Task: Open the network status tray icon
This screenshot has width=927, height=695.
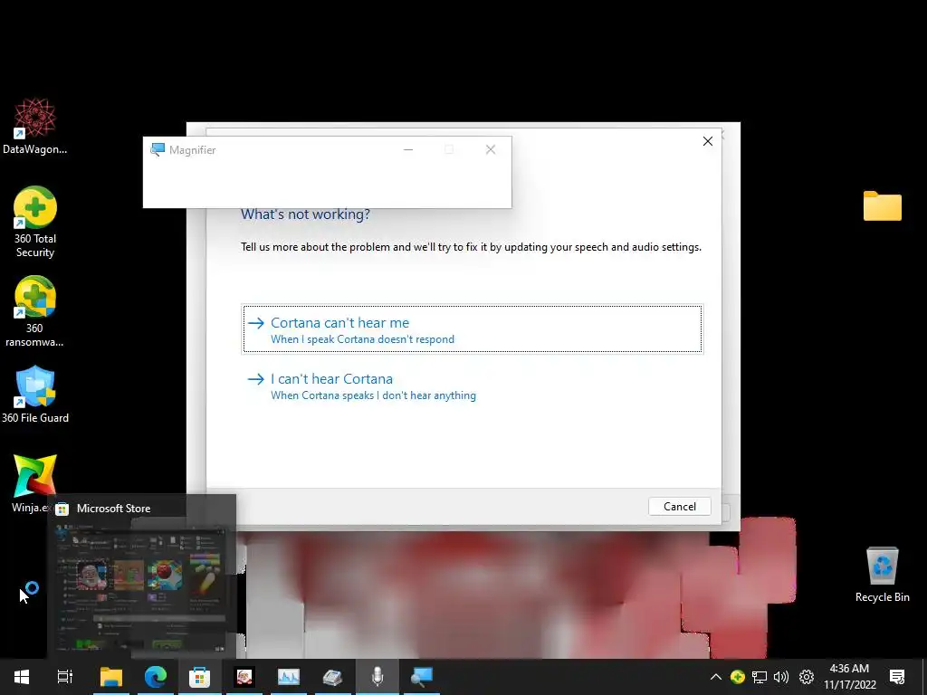Action: click(x=760, y=677)
